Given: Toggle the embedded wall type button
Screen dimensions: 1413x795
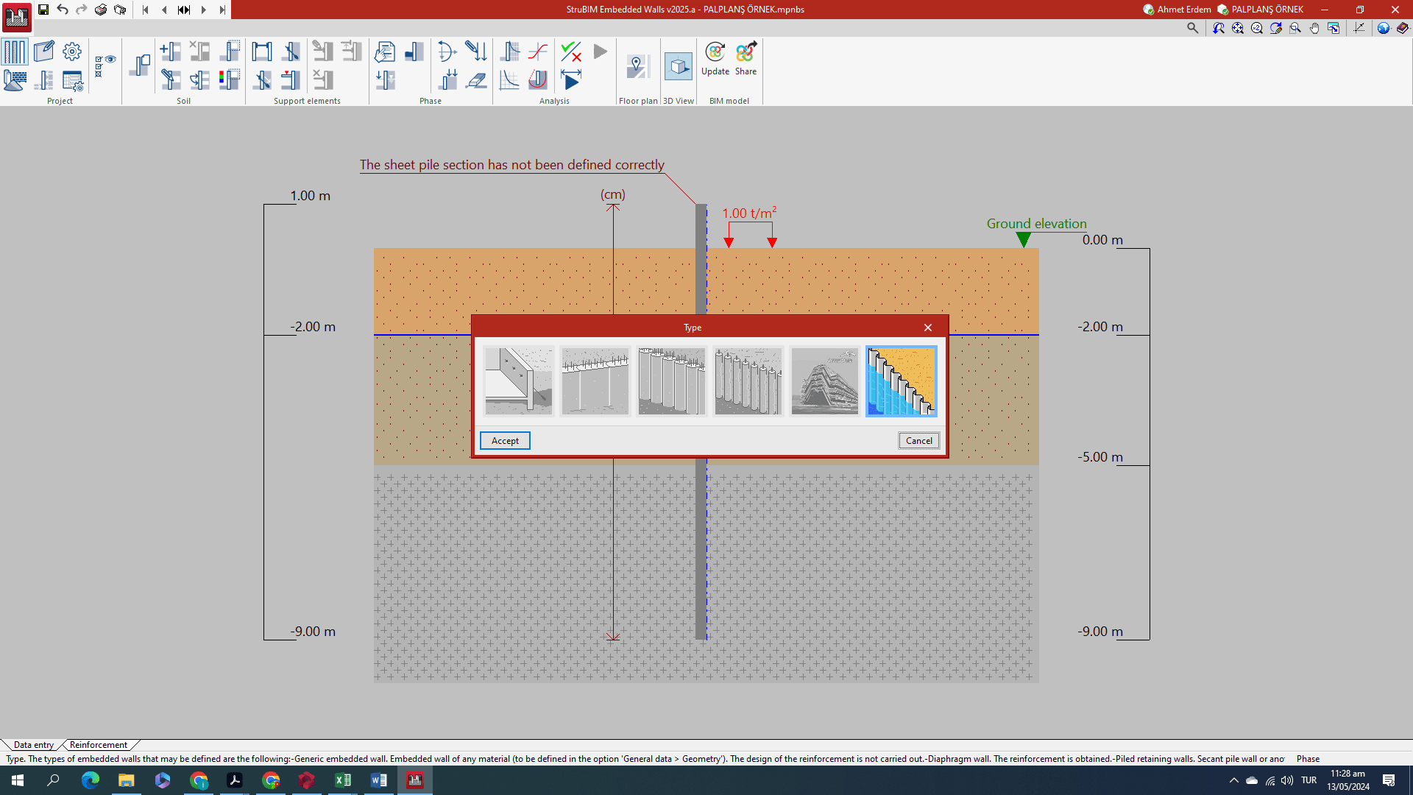Looking at the screenshot, I should point(15,52).
